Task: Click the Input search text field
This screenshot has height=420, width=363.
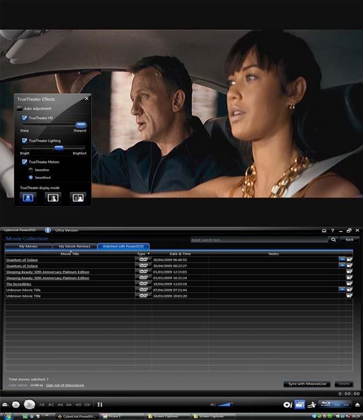Action: coord(260,240)
